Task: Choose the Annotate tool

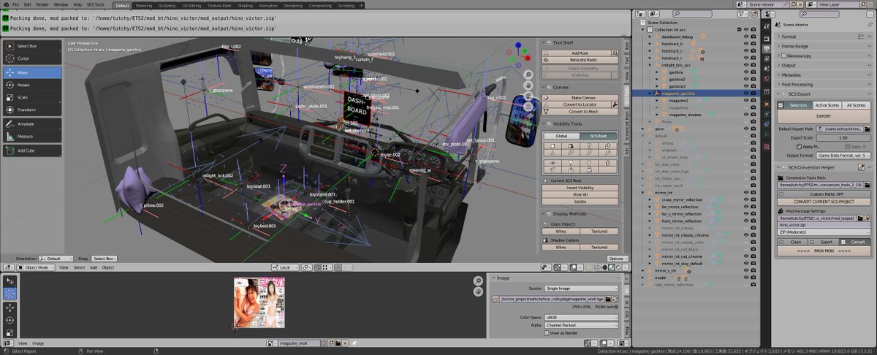Action: (x=31, y=124)
